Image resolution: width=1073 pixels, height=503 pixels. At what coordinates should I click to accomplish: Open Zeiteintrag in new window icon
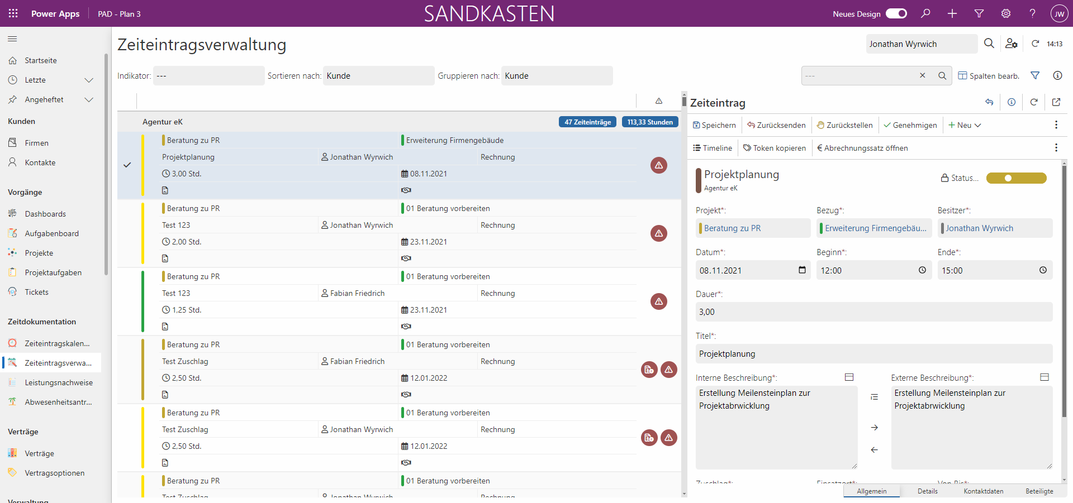tap(1056, 102)
